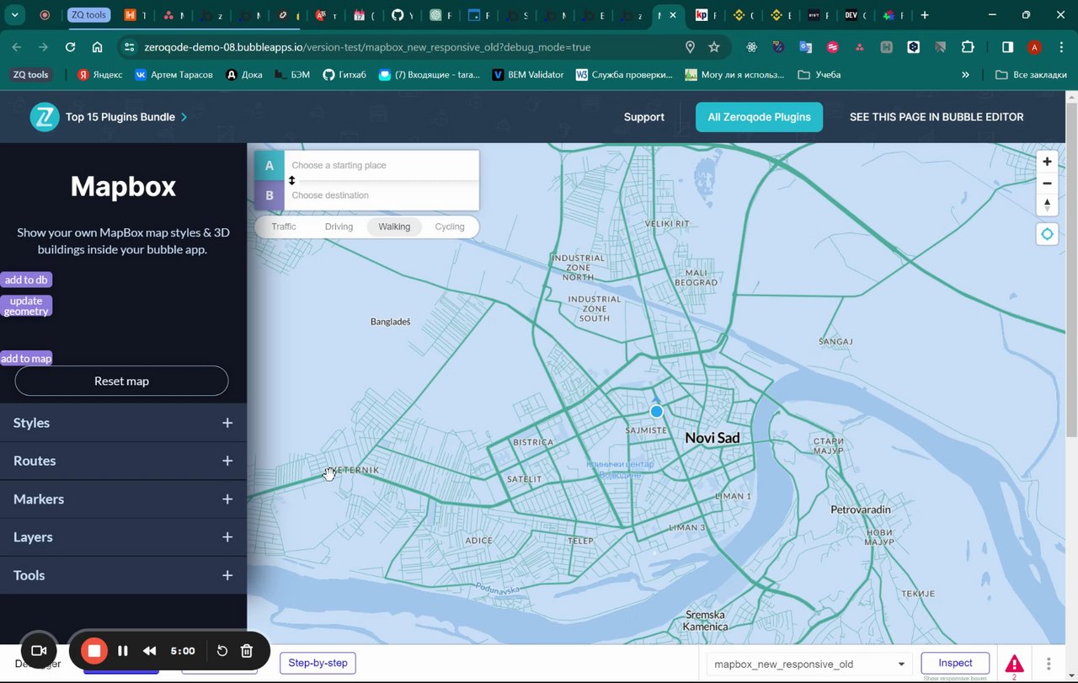The image size is (1078, 683).
Task: Open the debugger warnings triangle icon
Action: point(1014,664)
